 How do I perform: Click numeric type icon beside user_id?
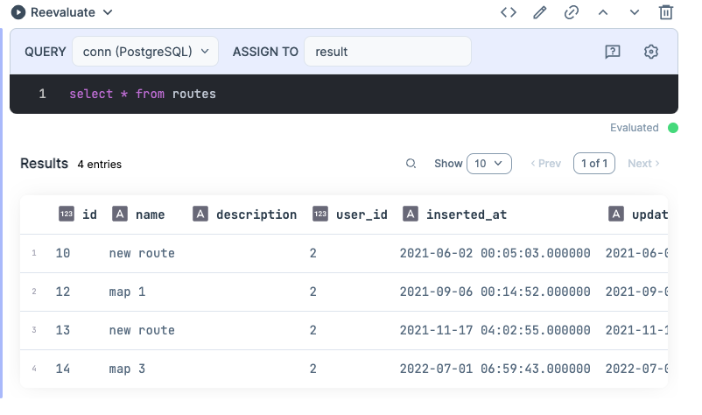[x=320, y=214]
